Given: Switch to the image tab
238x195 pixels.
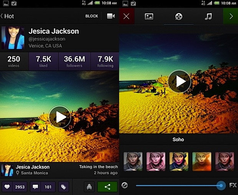Looking at the screenshot, I should [149, 17].
